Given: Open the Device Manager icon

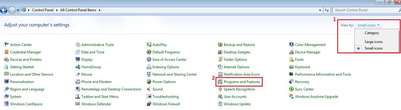Looking at the screenshot, I should coord(291,52).
